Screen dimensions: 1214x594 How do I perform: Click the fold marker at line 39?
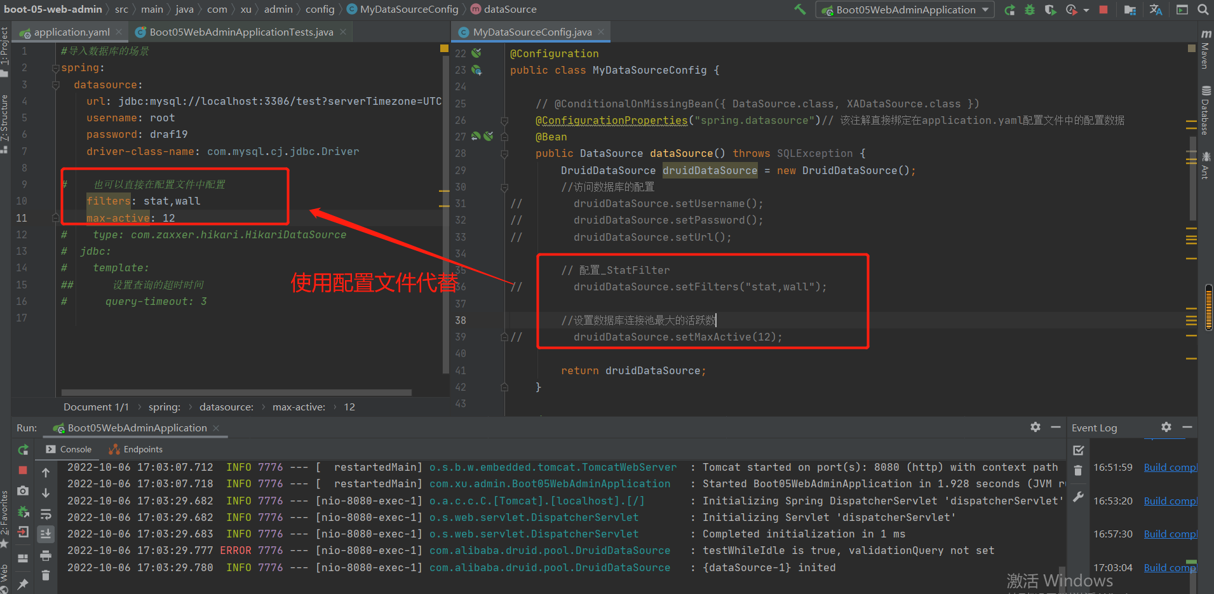point(504,337)
